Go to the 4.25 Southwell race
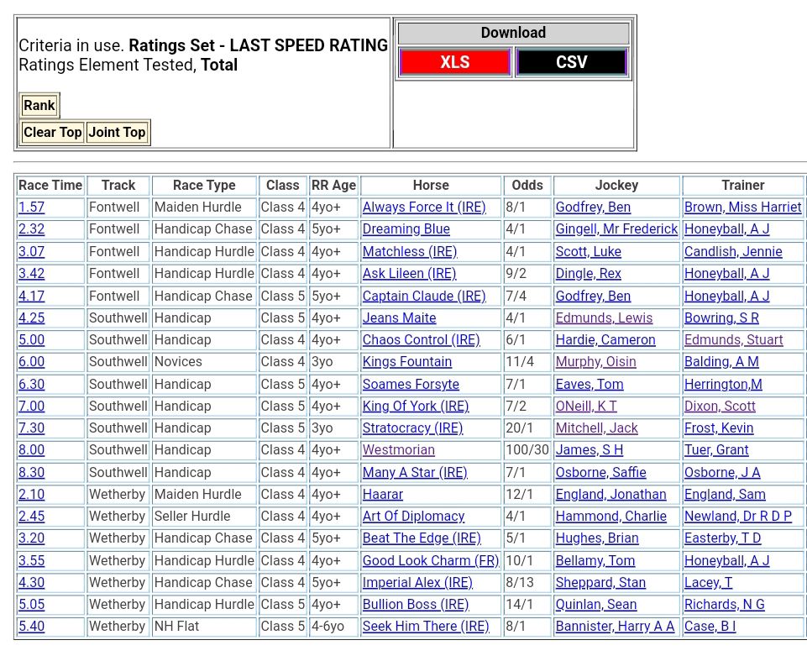Image resolution: width=807 pixels, height=656 pixels. coord(32,318)
